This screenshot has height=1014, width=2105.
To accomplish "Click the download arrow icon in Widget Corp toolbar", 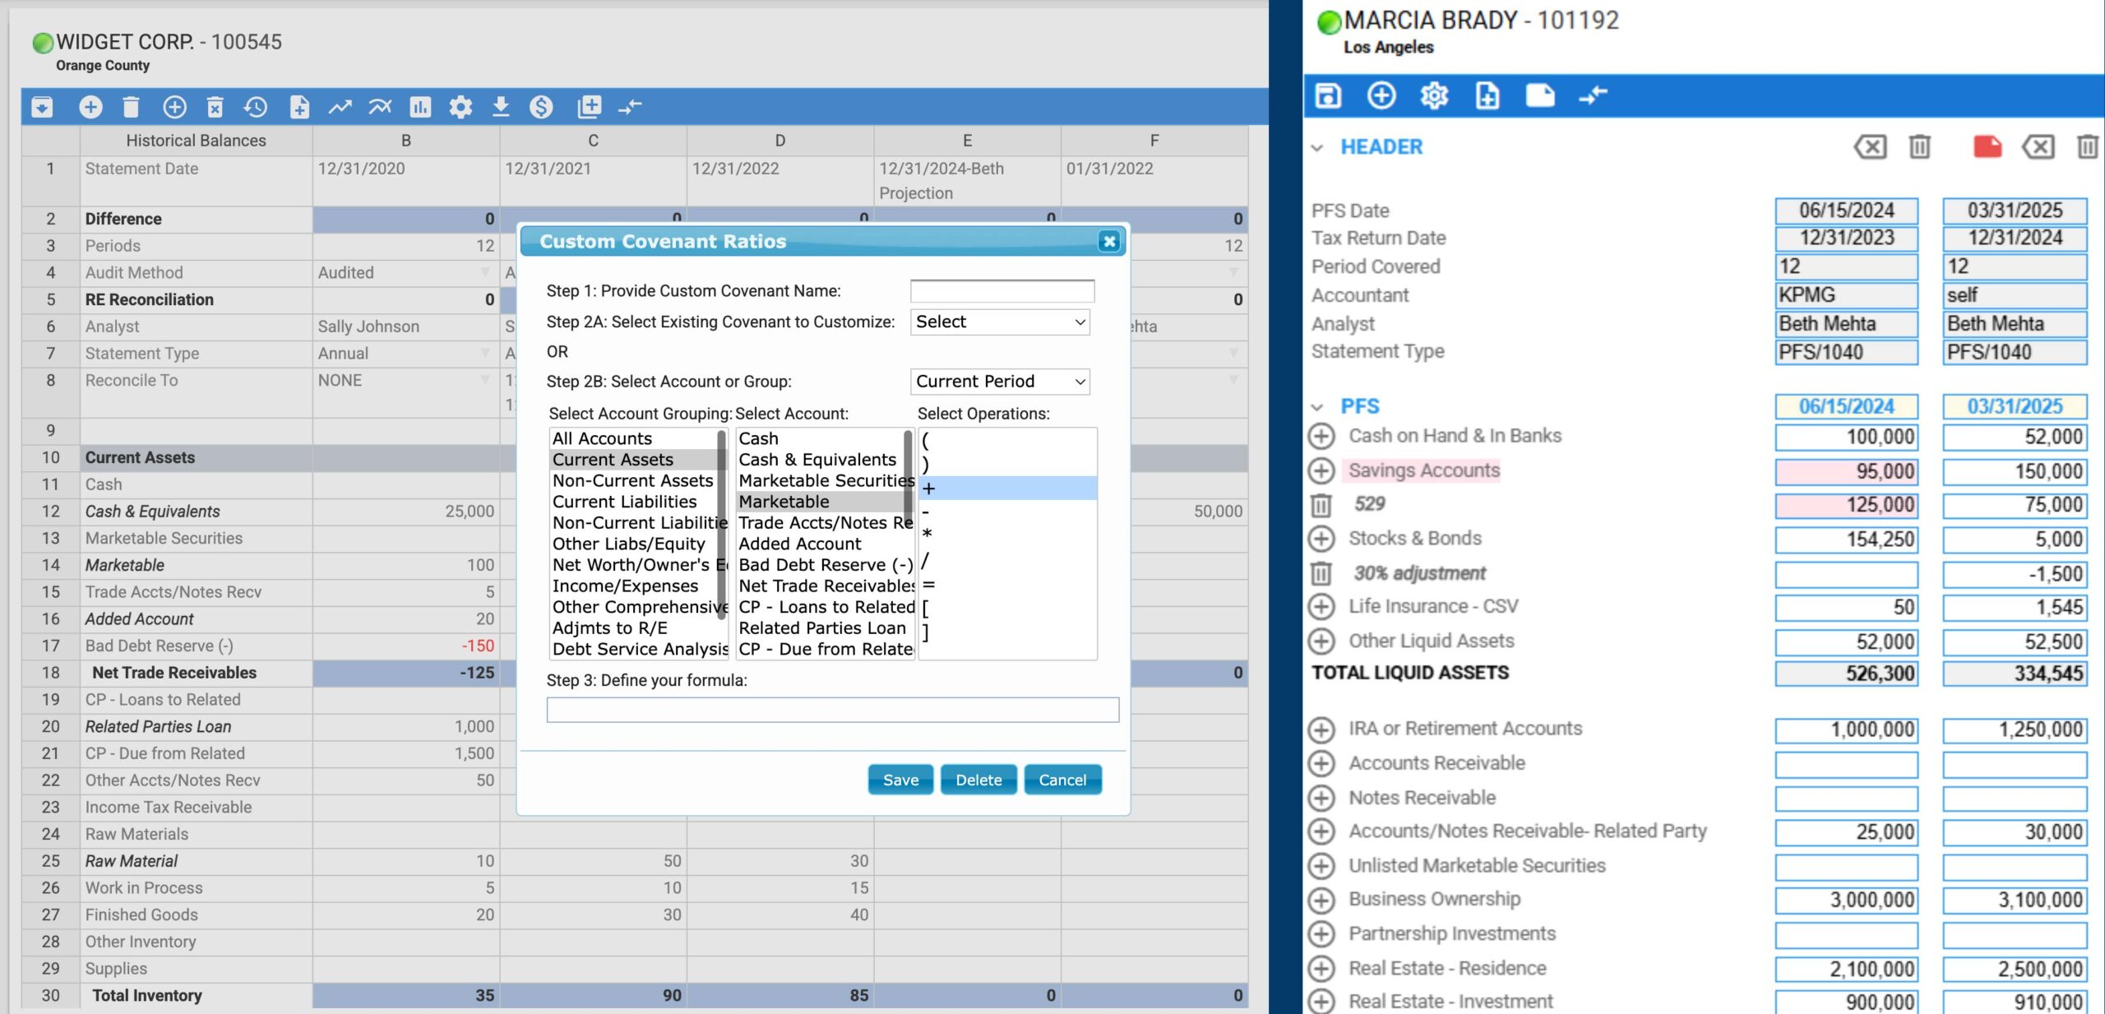I will click(x=501, y=107).
